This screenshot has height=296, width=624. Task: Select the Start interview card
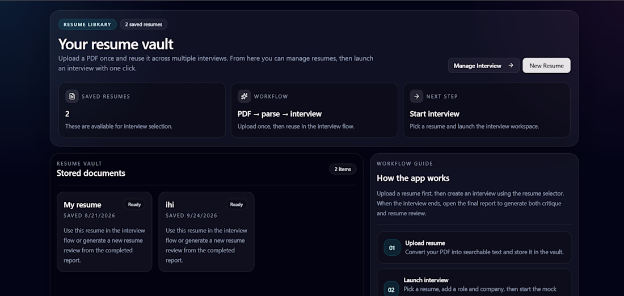pos(487,110)
